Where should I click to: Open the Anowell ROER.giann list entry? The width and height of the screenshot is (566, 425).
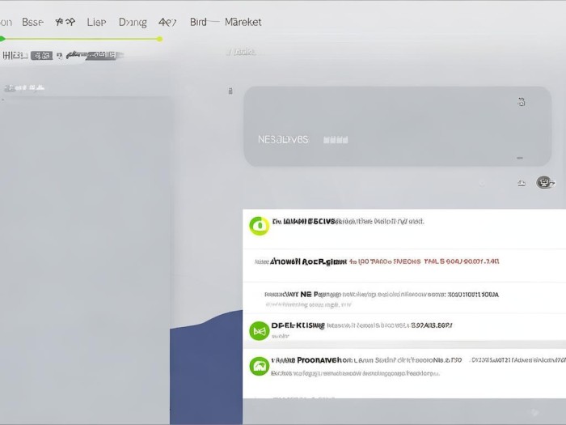[x=307, y=261]
